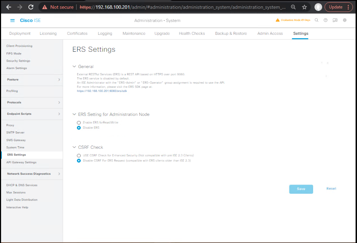Go to the Certificates tab
Screen dimensions: 357x243
[77, 34]
